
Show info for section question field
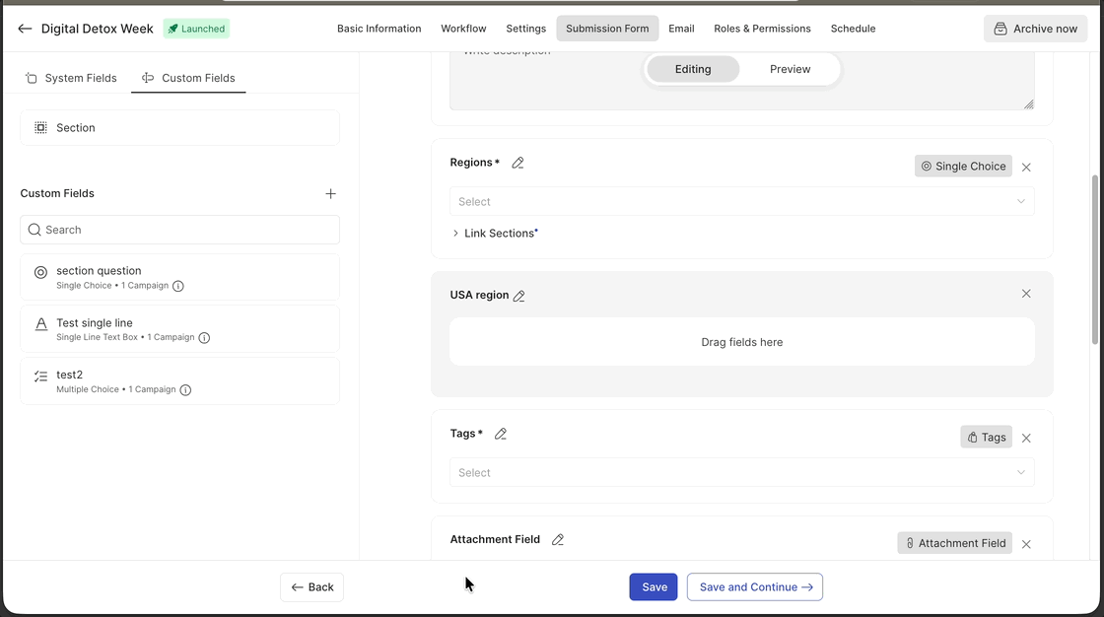click(x=178, y=286)
